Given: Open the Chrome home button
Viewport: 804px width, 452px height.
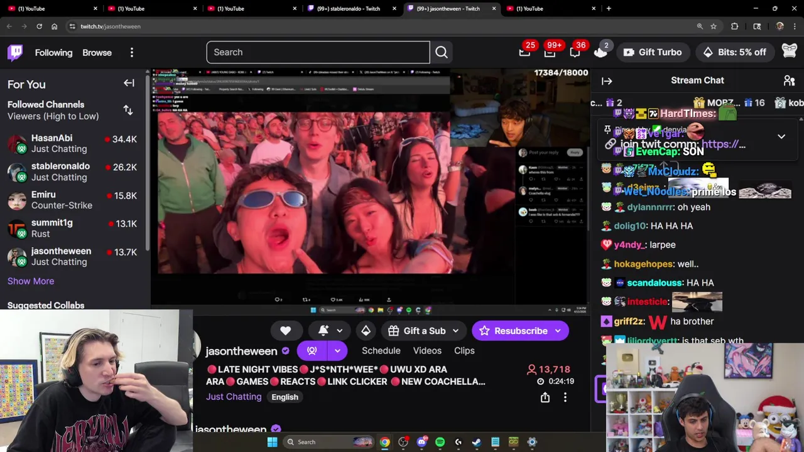Looking at the screenshot, I should (x=54, y=26).
